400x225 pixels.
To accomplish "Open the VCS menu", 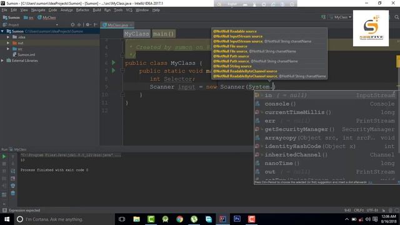I will coord(129,10).
